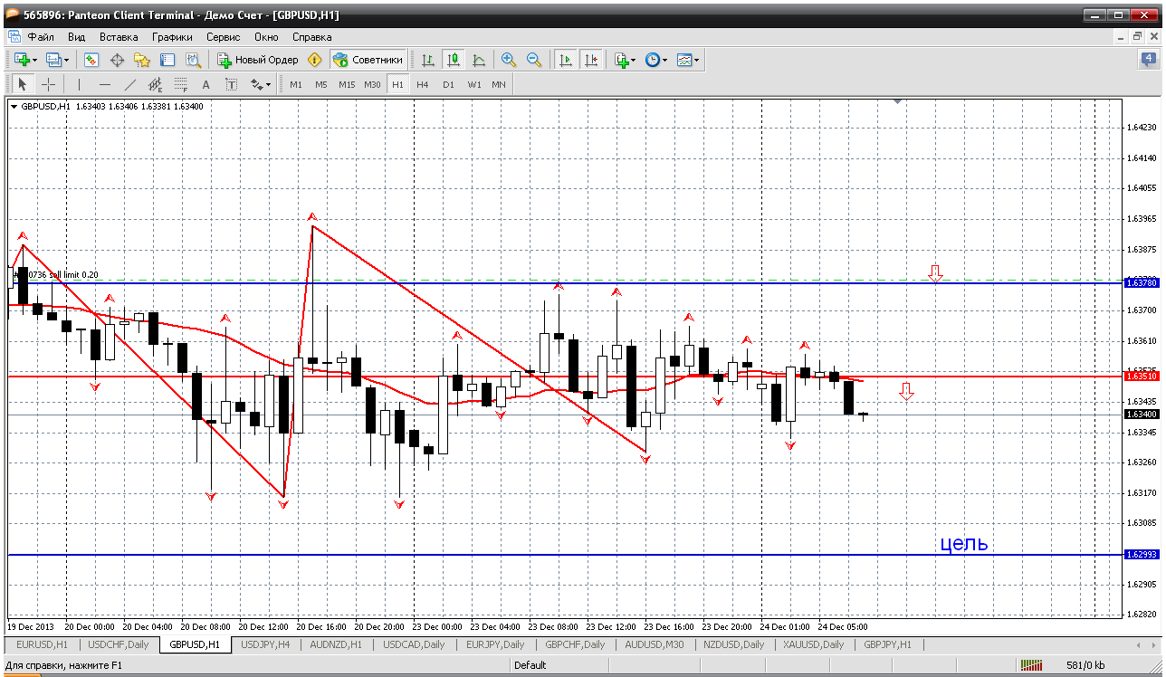The image size is (1166, 677).
Task: Select the M5 timeframe button
Action: tap(321, 84)
